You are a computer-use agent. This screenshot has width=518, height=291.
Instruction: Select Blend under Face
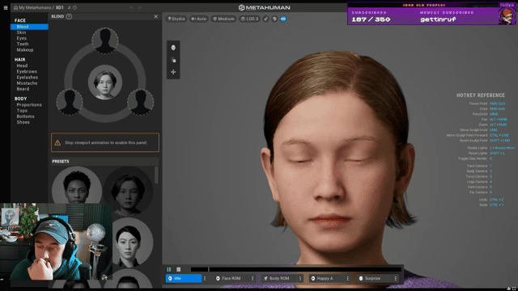pos(29,27)
